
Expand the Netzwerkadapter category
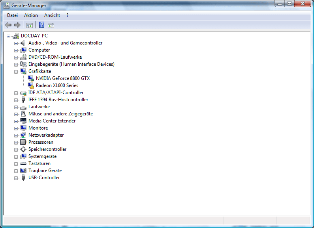(16, 135)
